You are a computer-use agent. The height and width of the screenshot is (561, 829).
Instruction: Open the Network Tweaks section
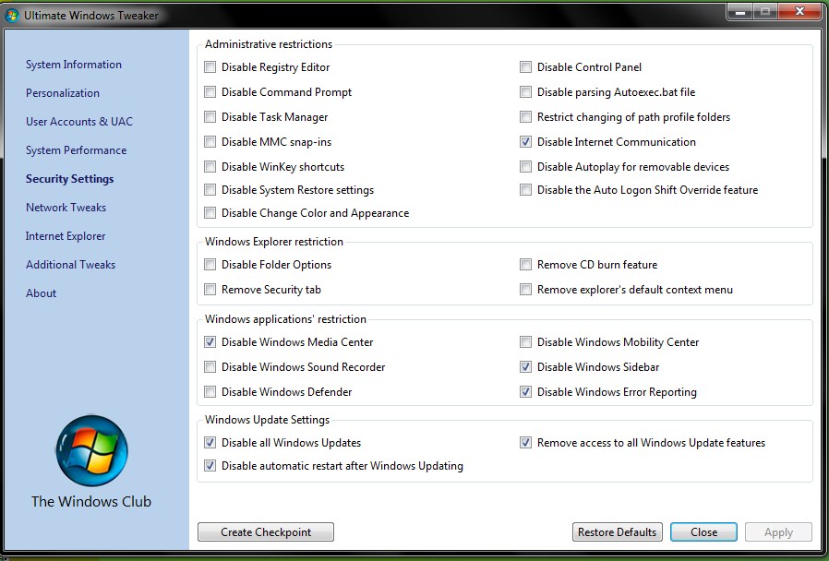click(x=66, y=208)
